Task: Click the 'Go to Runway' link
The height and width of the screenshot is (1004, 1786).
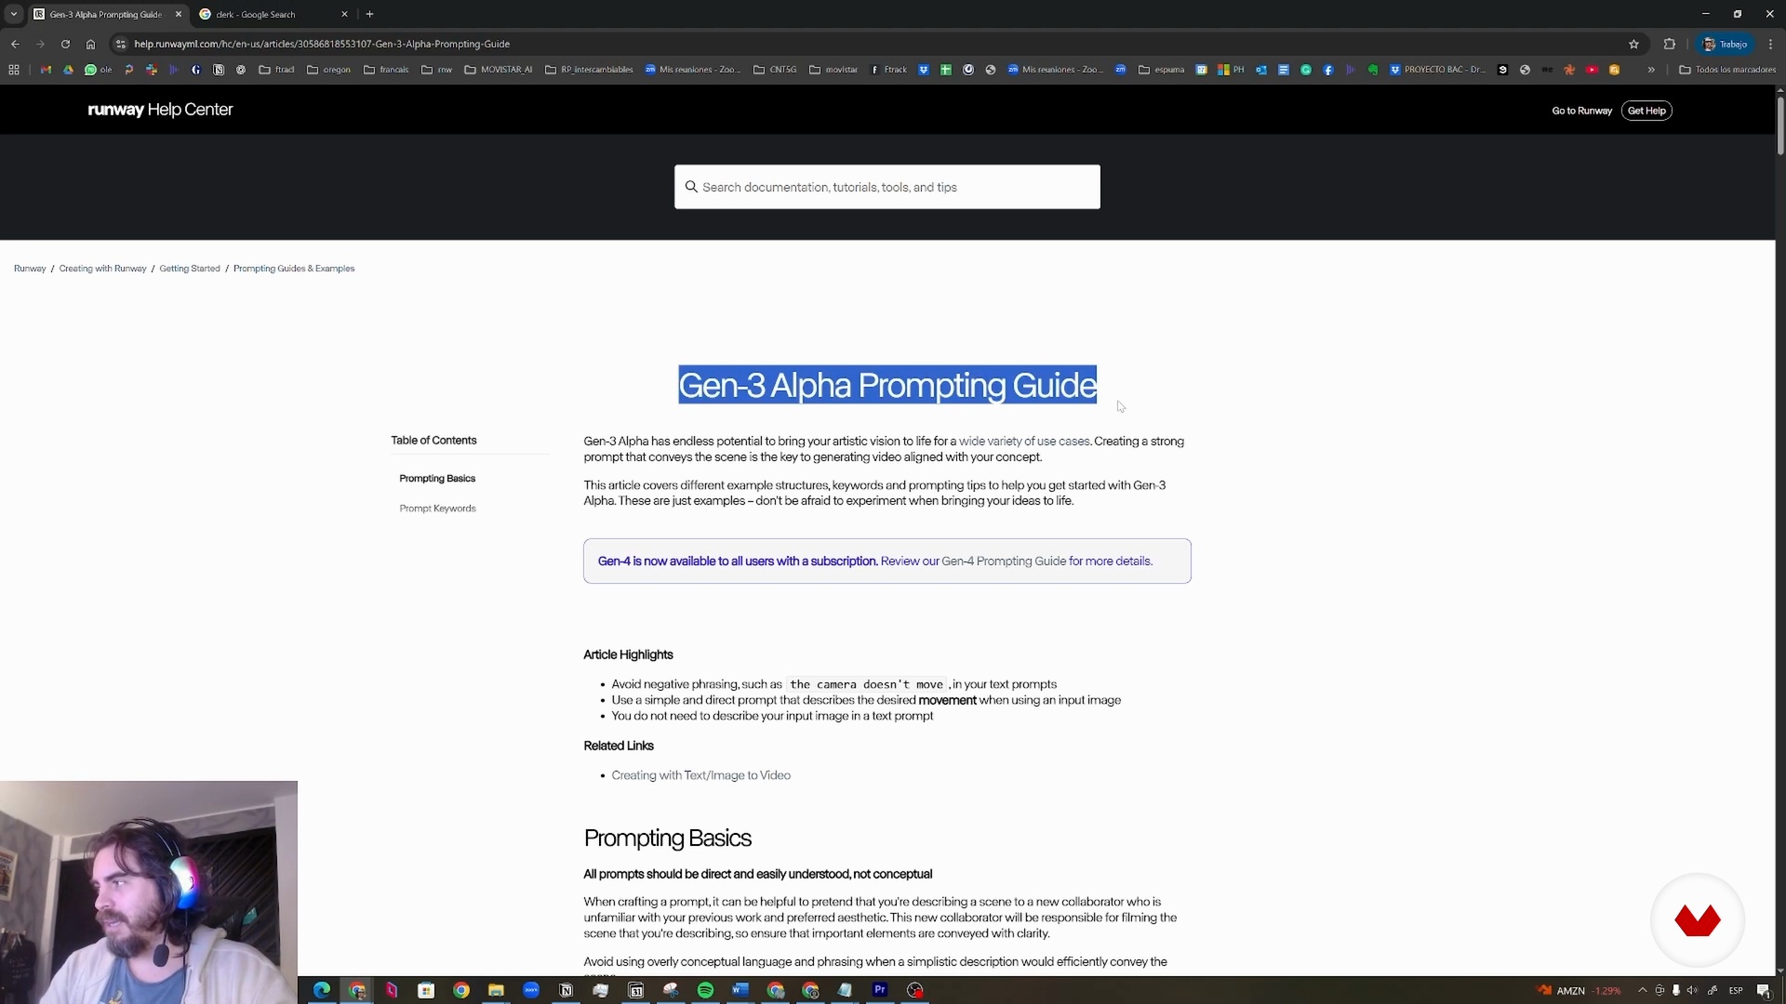Action: tap(1581, 111)
